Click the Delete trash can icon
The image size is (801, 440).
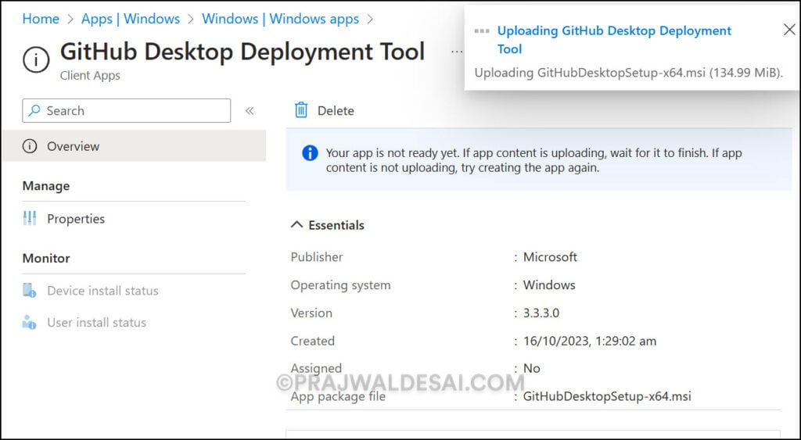coord(301,110)
